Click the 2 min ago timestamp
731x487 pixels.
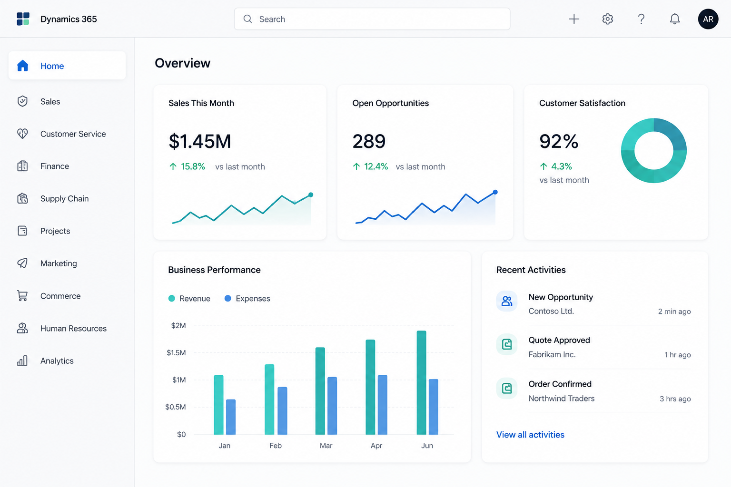pos(674,312)
